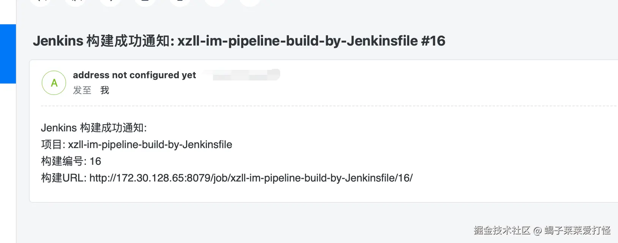Click the leftmost round reply button at top

pyautogui.click(x=40, y=2)
